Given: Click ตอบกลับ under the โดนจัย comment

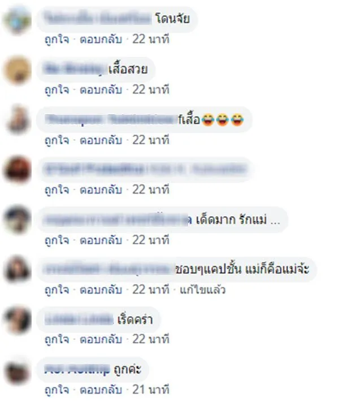Looking at the screenshot, I should click(101, 40).
